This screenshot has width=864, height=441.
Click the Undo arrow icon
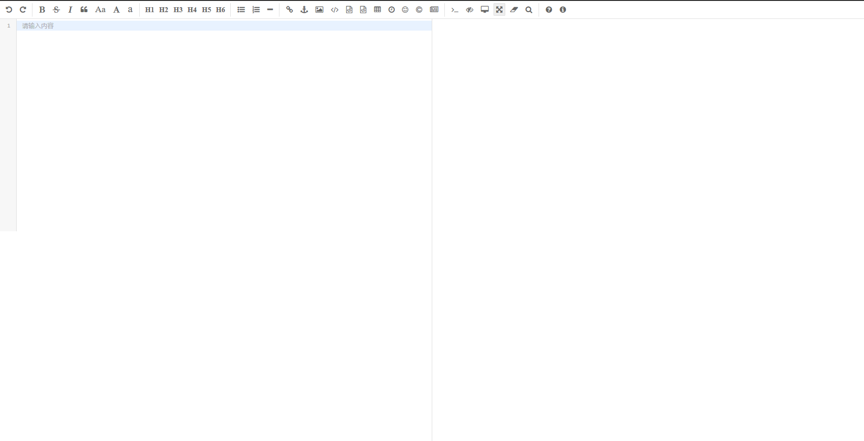click(9, 9)
